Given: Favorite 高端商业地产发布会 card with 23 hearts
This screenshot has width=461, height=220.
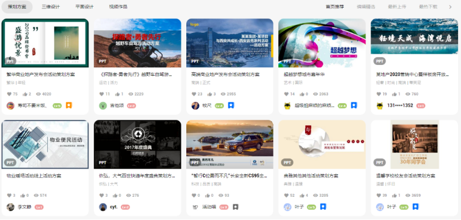Looking at the screenshot, I should pos(193,94).
